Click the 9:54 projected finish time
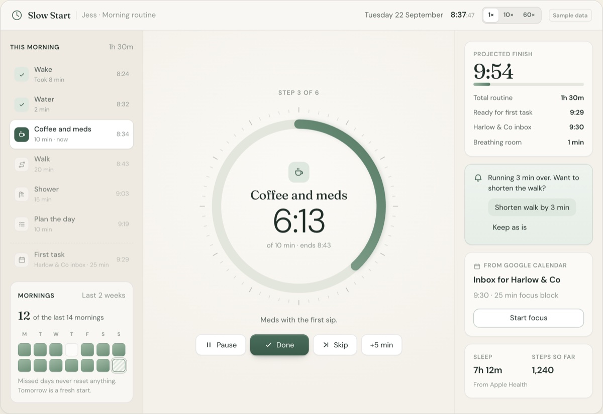This screenshot has height=414, width=603. point(493,72)
